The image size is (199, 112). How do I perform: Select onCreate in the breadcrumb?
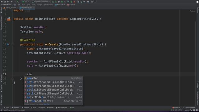pyautogui.click(x=71, y=5)
